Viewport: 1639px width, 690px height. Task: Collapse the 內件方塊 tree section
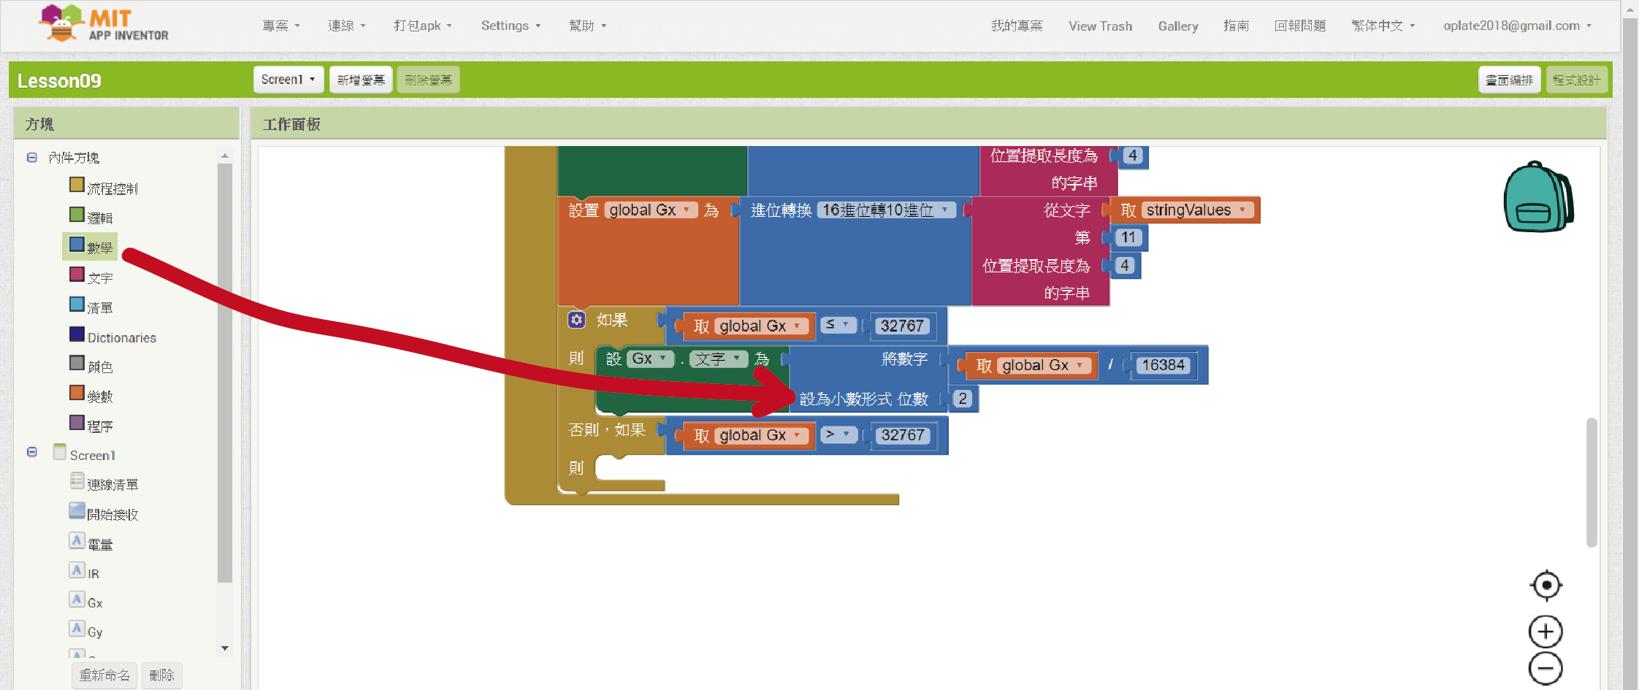(32, 158)
